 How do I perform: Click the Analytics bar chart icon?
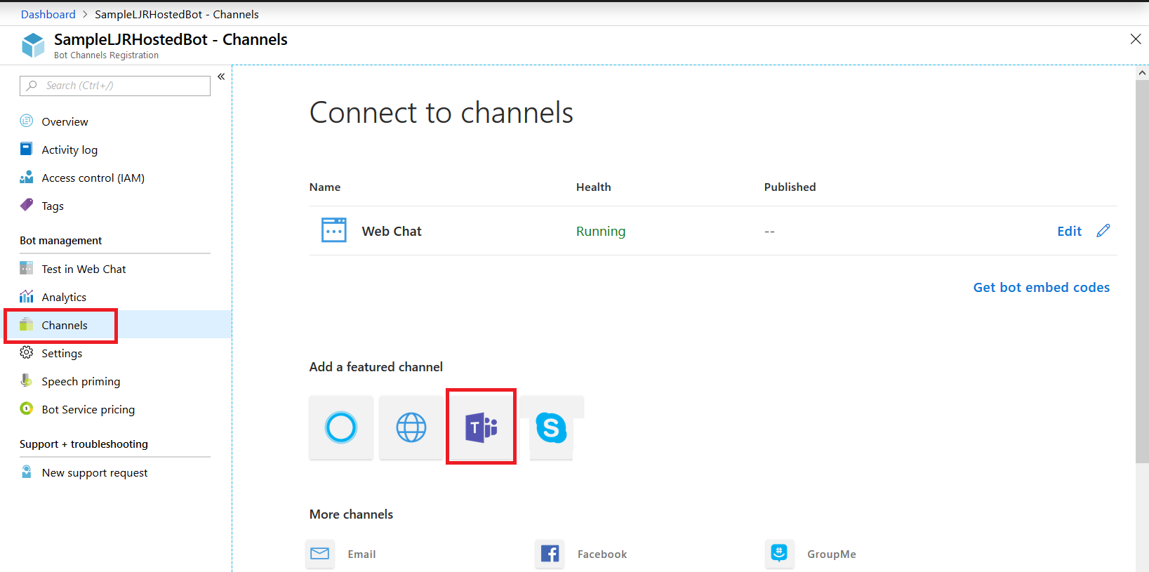[x=27, y=296]
